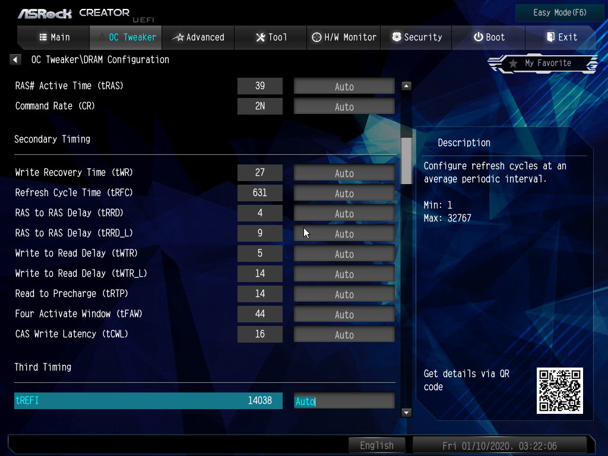Click the vertical scrollbar thumb
Screen dimensions: 608x456
406,160
